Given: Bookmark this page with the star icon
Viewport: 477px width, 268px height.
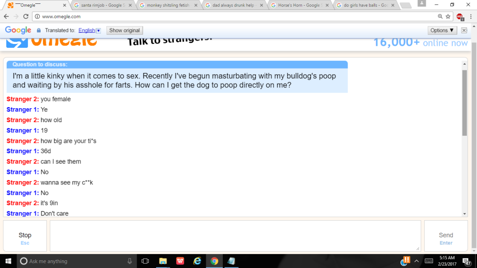Looking at the screenshot, I should [x=448, y=16].
